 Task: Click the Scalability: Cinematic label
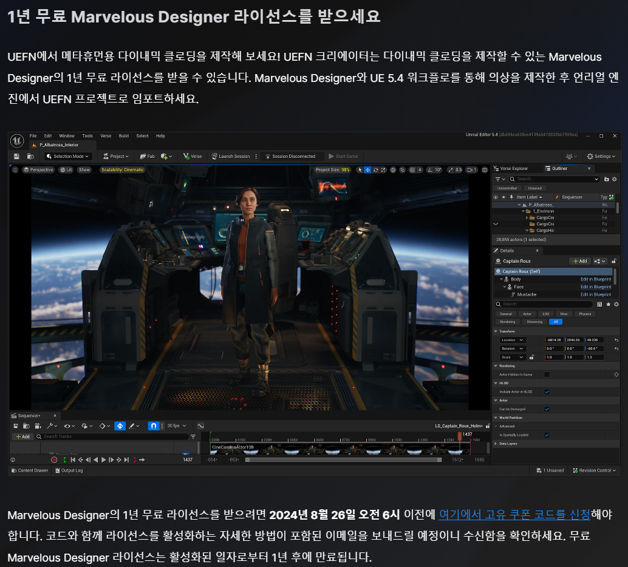(123, 170)
